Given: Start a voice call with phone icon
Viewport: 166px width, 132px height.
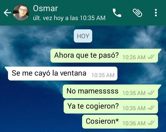Looking at the screenshot, I should click(x=117, y=13).
